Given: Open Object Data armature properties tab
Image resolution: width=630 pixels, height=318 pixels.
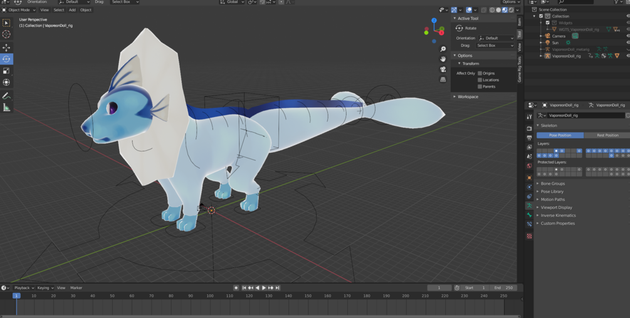Looking at the screenshot, I should [529, 205].
